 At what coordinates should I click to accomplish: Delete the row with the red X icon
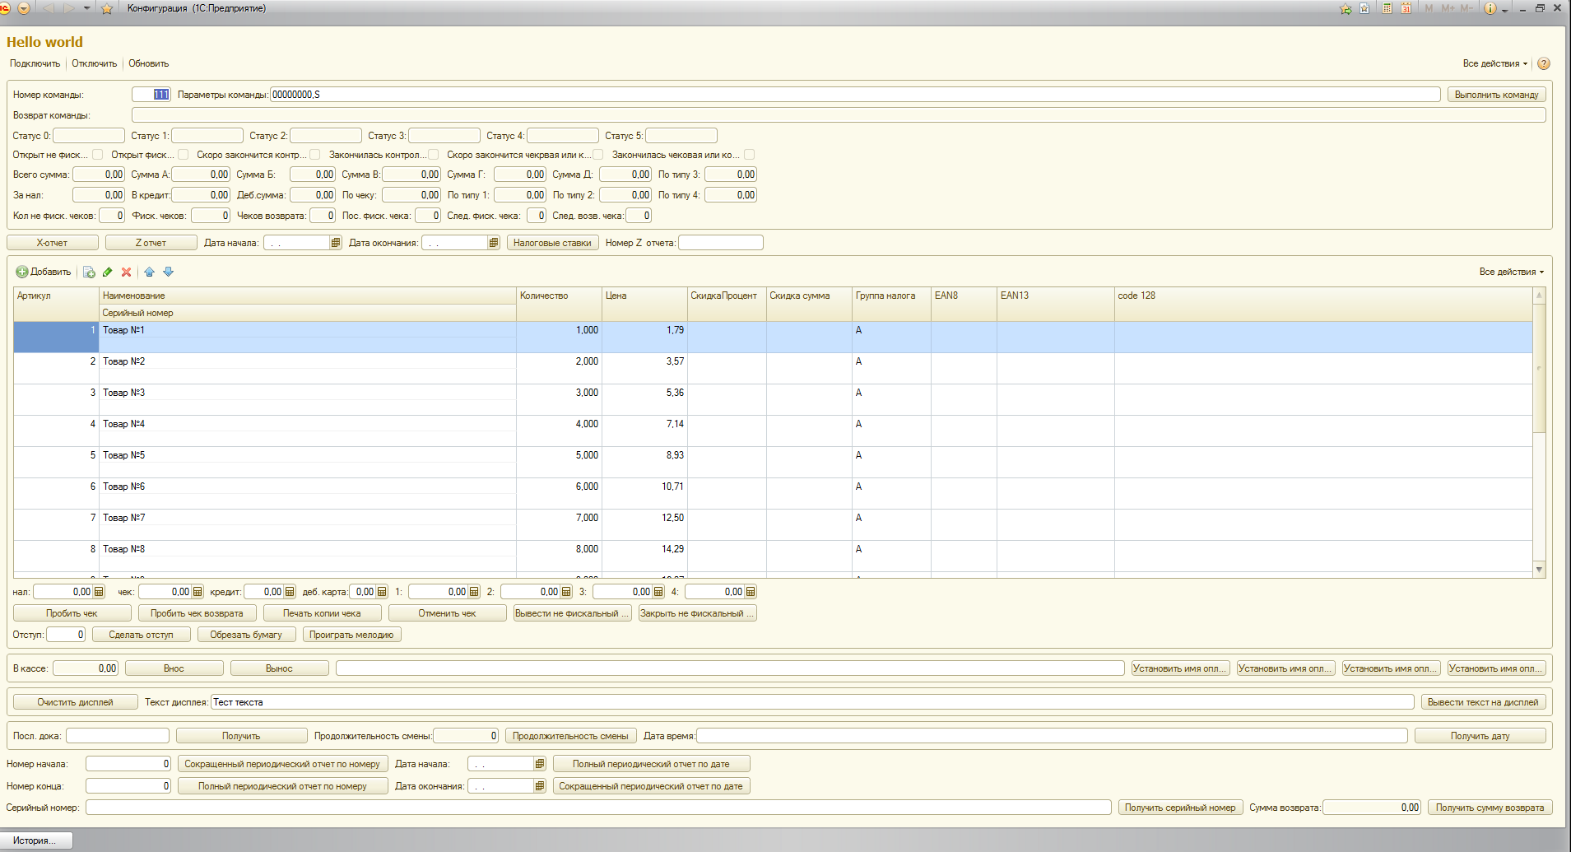pos(126,272)
